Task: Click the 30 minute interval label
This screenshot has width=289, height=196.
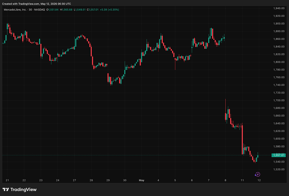Action: click(x=30, y=10)
